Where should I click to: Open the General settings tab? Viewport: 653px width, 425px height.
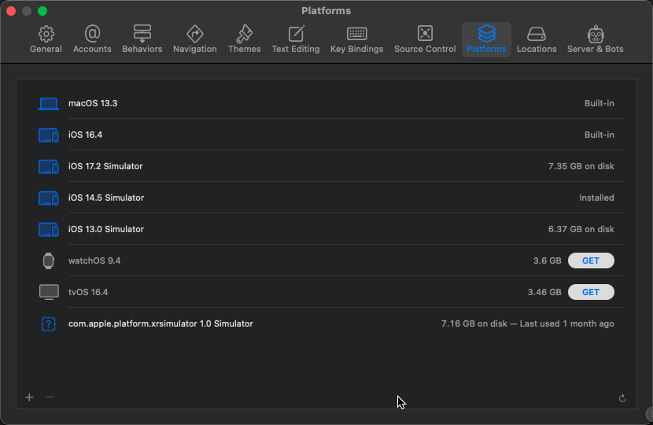(x=46, y=39)
